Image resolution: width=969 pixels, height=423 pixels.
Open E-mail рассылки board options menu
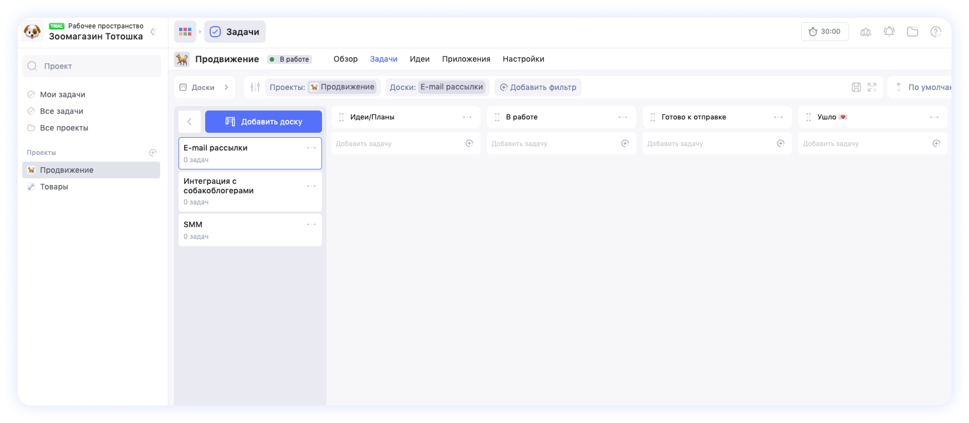pyautogui.click(x=311, y=148)
